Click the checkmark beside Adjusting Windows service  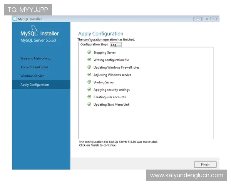click(x=89, y=74)
